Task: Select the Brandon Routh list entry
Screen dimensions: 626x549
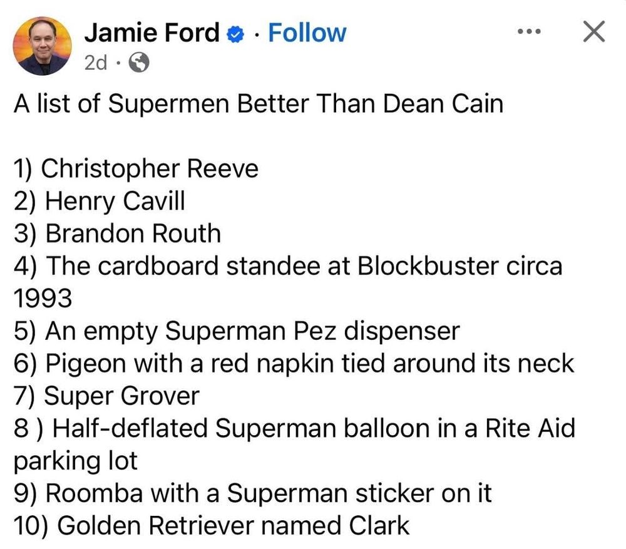Action: point(118,233)
